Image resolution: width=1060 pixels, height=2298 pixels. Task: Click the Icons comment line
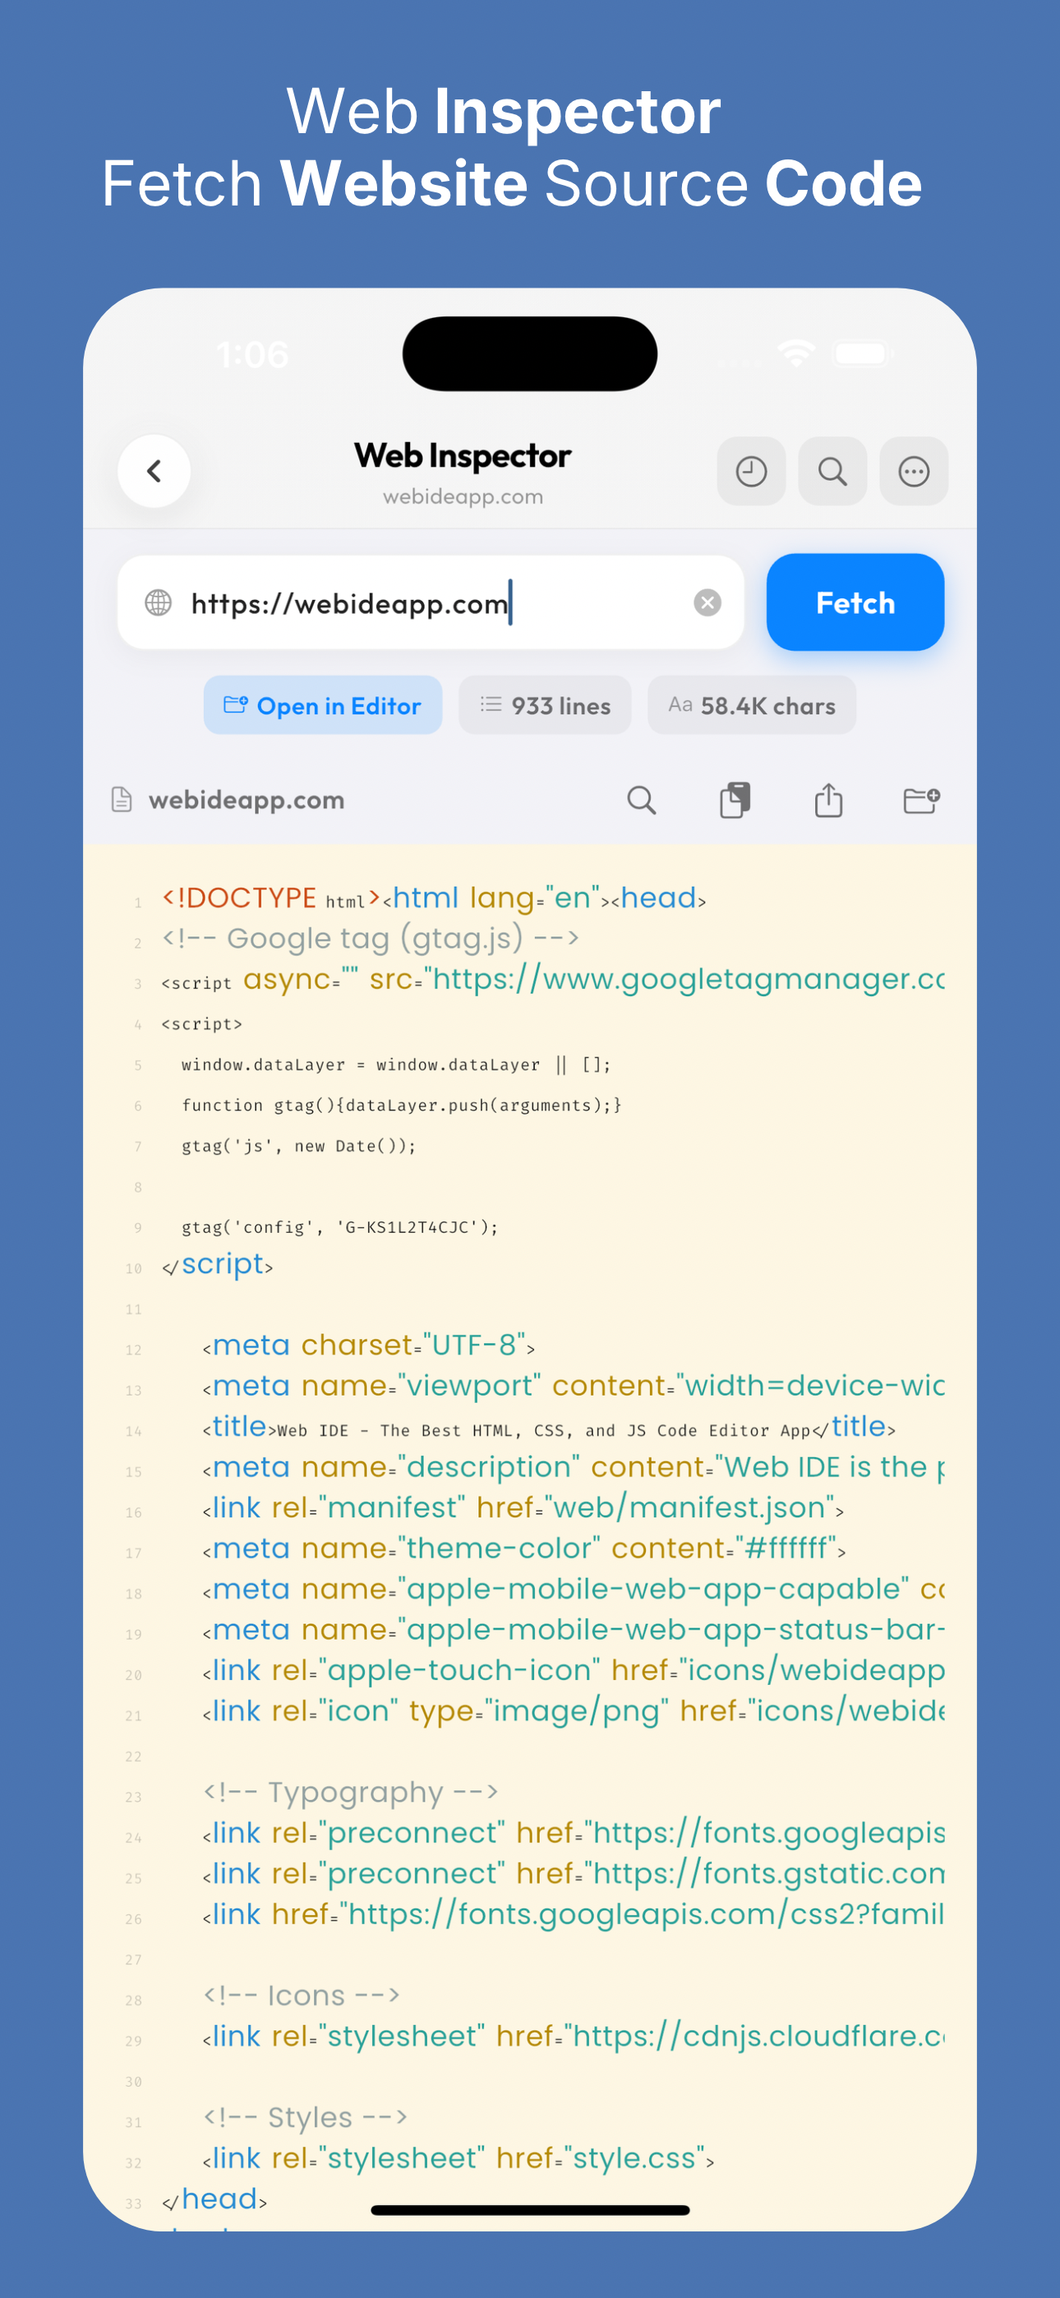coord(302,1996)
